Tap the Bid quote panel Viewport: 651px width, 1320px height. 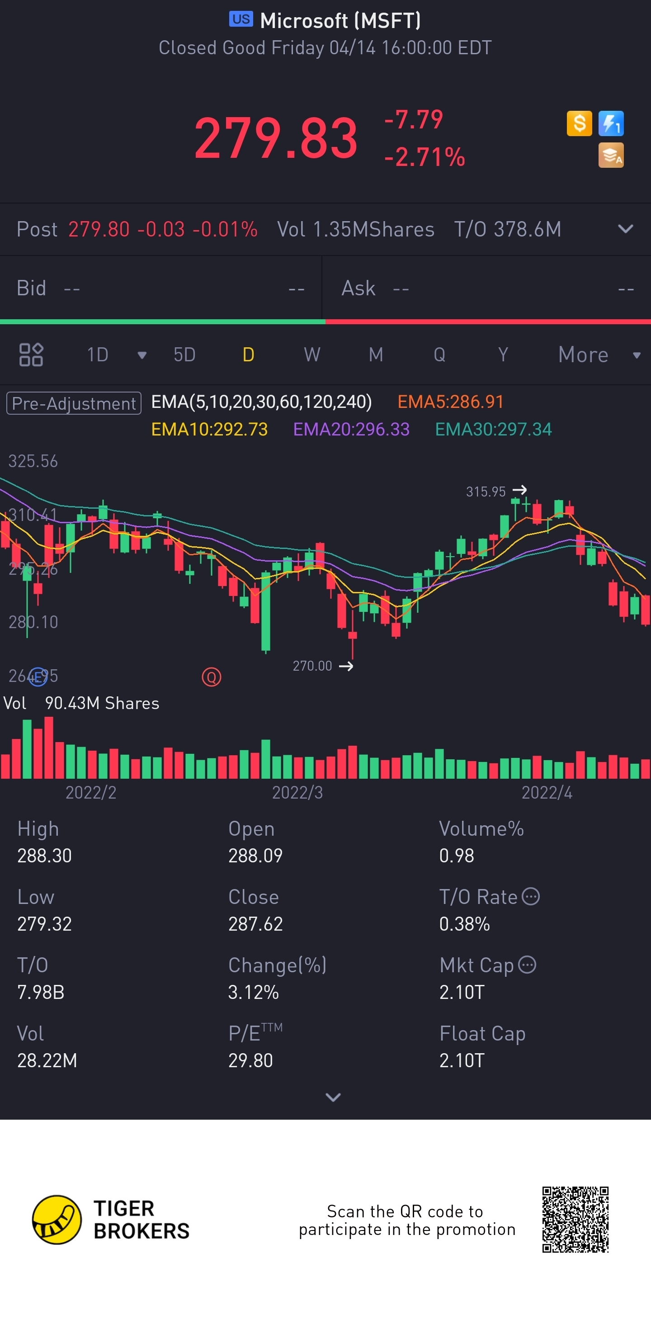[161, 288]
